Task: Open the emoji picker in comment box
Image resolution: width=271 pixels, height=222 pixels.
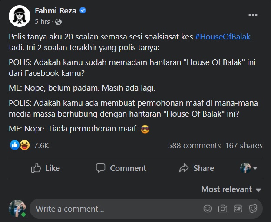Action: (x=208, y=209)
